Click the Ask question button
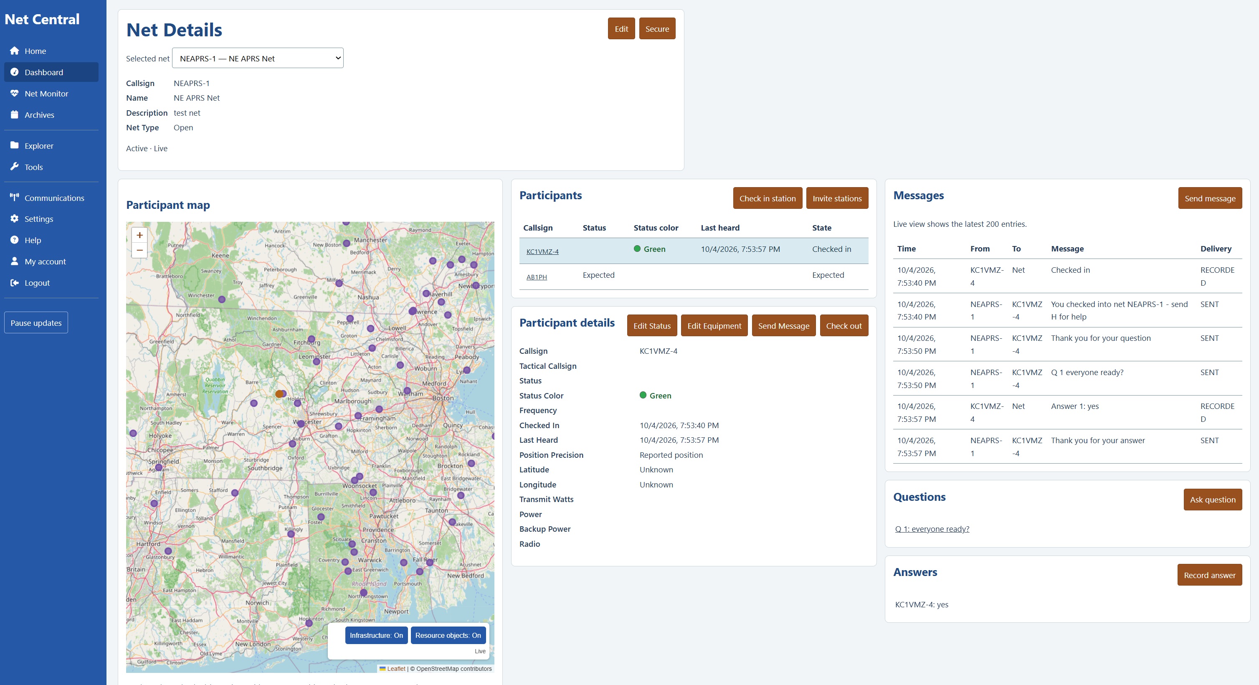Image resolution: width=1259 pixels, height=685 pixels. click(1213, 500)
